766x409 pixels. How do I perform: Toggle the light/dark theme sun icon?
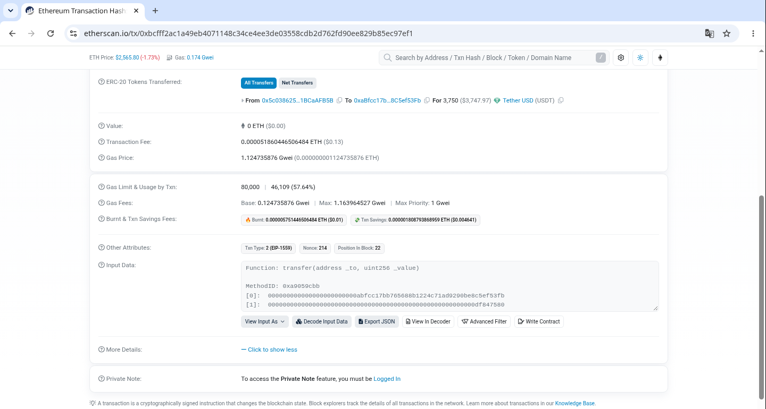pyautogui.click(x=640, y=57)
